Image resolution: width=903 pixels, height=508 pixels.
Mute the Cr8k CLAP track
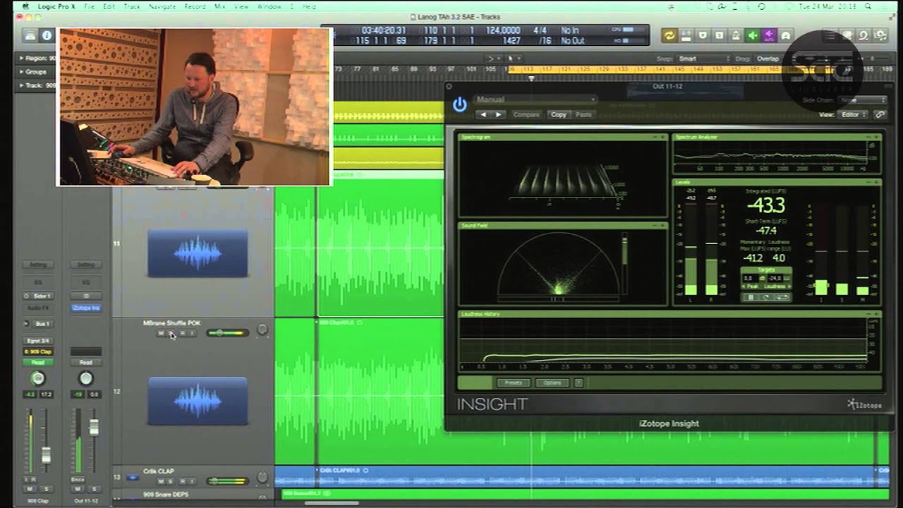tap(161, 481)
